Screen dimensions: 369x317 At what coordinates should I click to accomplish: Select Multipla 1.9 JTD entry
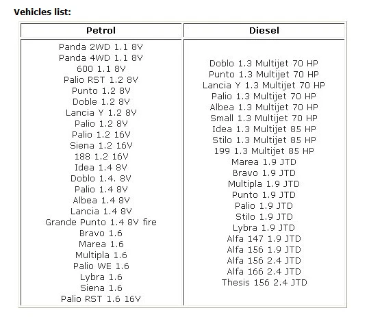[264, 183]
